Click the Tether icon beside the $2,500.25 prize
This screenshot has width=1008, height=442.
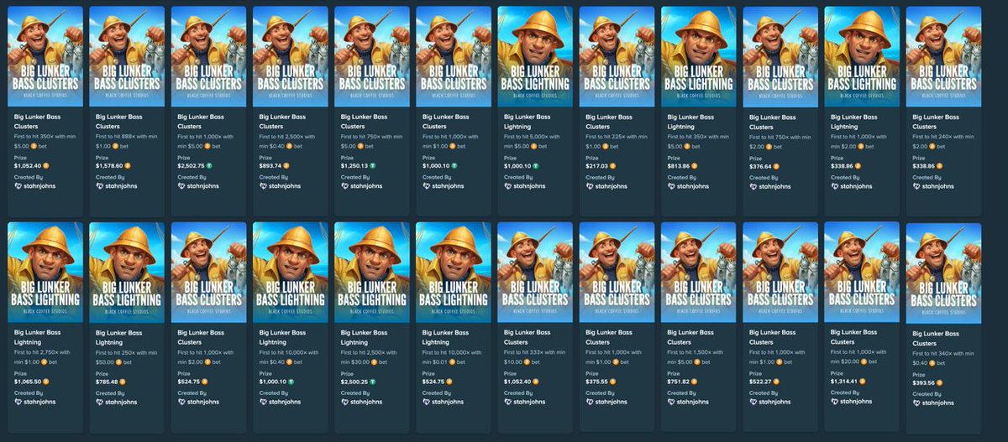coord(372,382)
